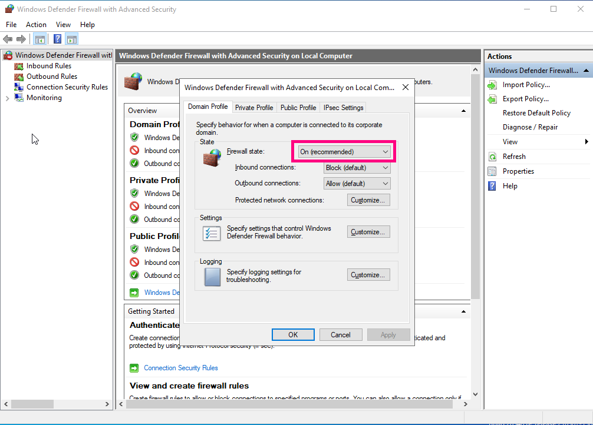Open the toolbar Help question-mark icon

coord(58,39)
